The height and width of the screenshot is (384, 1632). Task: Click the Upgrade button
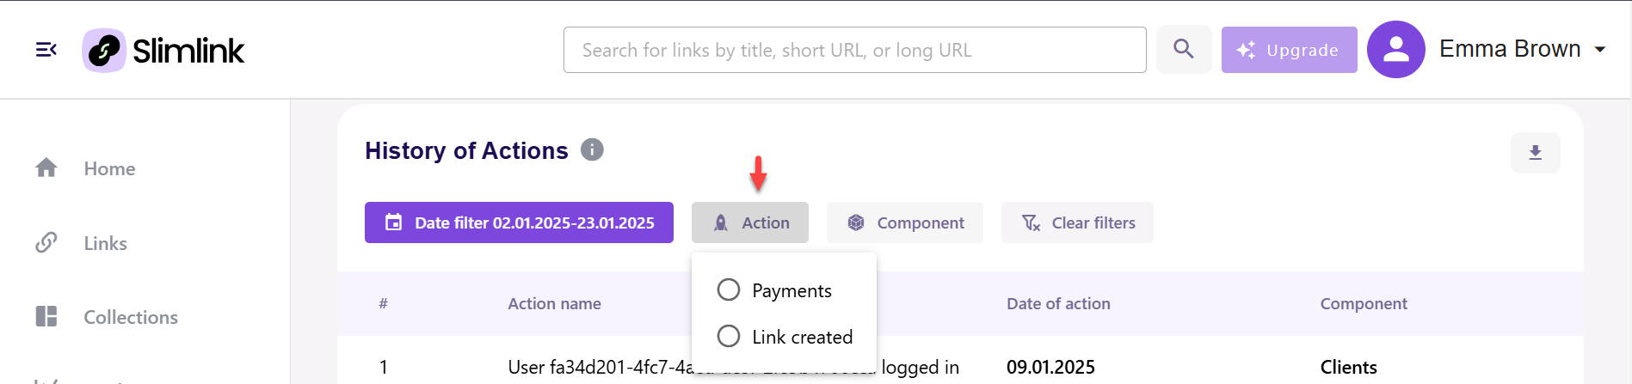pyautogui.click(x=1290, y=50)
